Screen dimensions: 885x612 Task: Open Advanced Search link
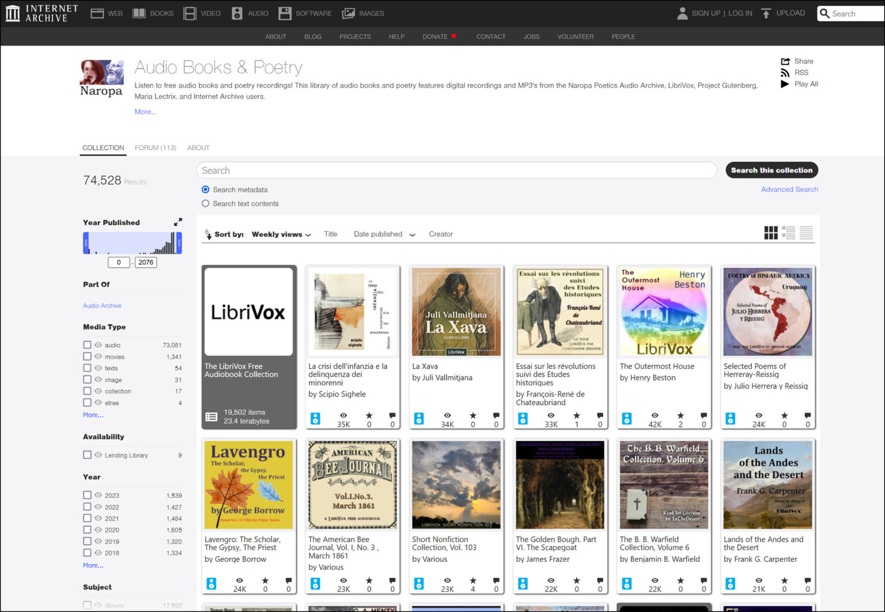pos(789,189)
